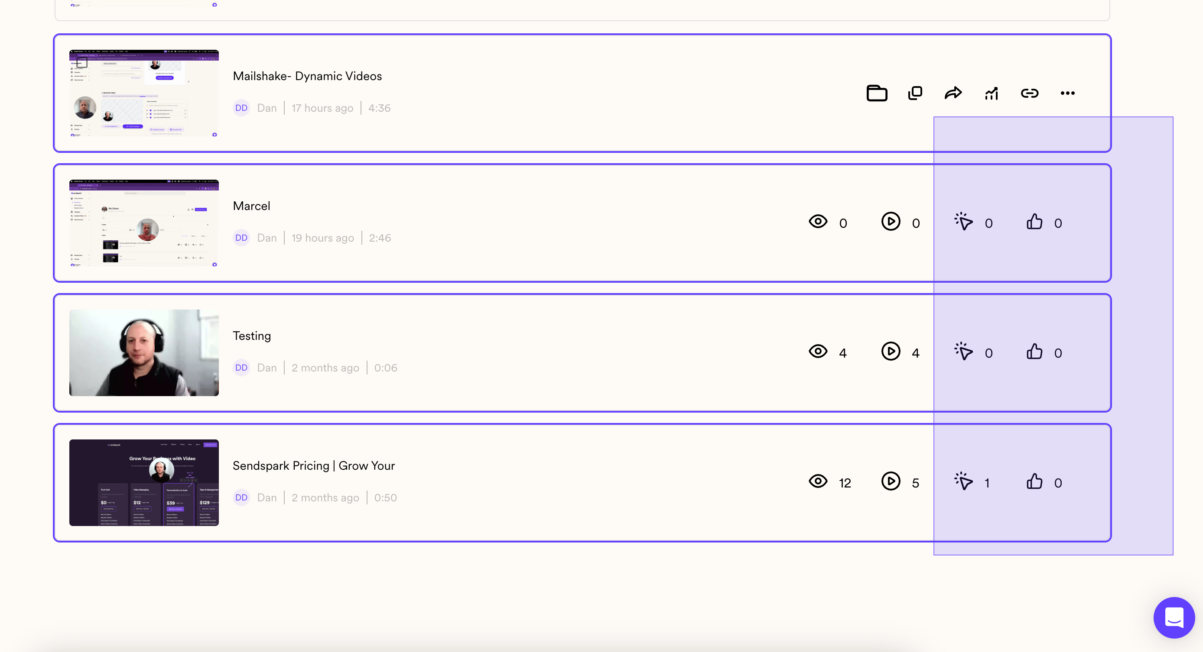Click view count 12 on Sendspark Pricing
This screenshot has width=1203, height=652.
tap(845, 483)
